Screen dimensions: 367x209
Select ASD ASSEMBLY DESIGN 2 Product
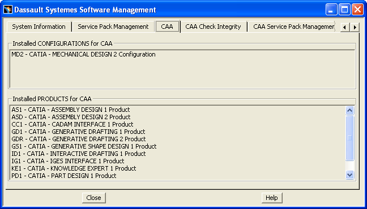[71, 117]
